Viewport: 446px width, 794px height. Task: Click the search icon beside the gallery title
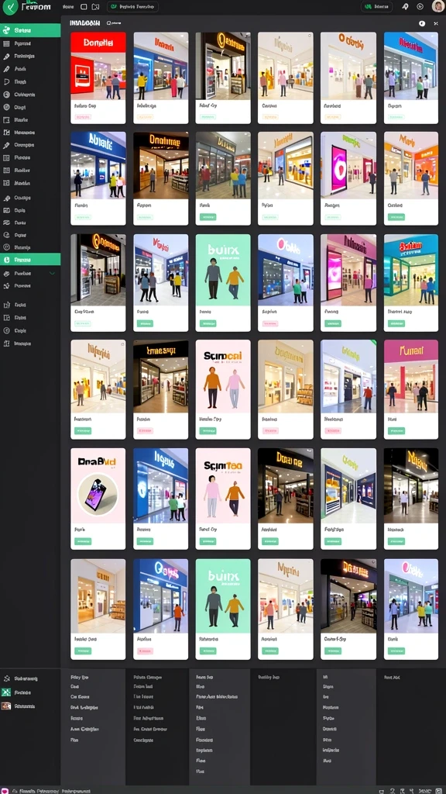tap(108, 23)
